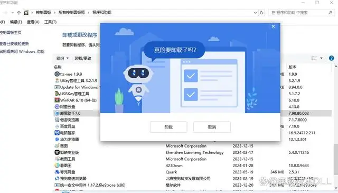Navigate to 控制面板 breadcrumb
This screenshot has height=193, width=338.
pos(43,13)
